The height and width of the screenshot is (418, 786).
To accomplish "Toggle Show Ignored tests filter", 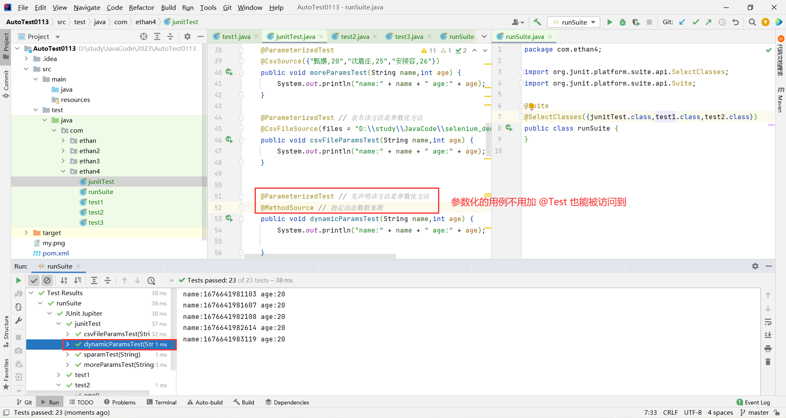I will tap(47, 280).
